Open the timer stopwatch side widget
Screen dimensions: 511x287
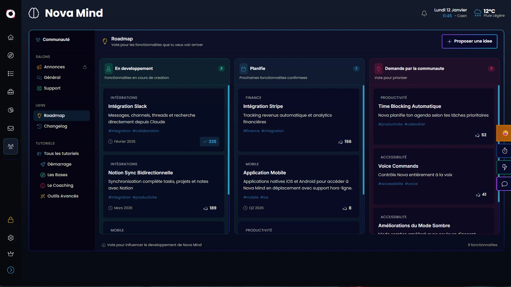(504, 151)
